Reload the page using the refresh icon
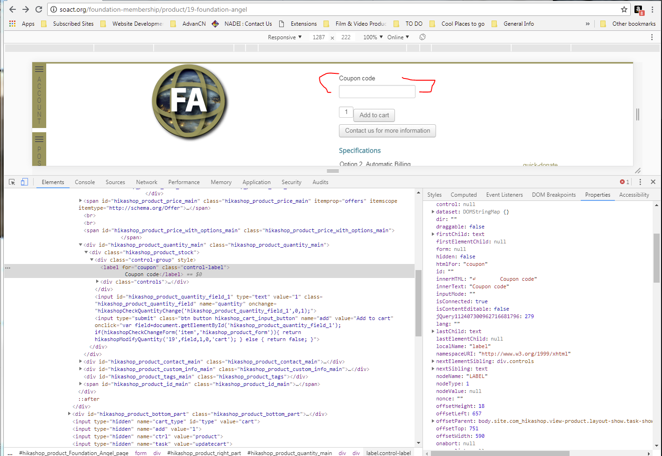662x456 pixels. coord(39,9)
